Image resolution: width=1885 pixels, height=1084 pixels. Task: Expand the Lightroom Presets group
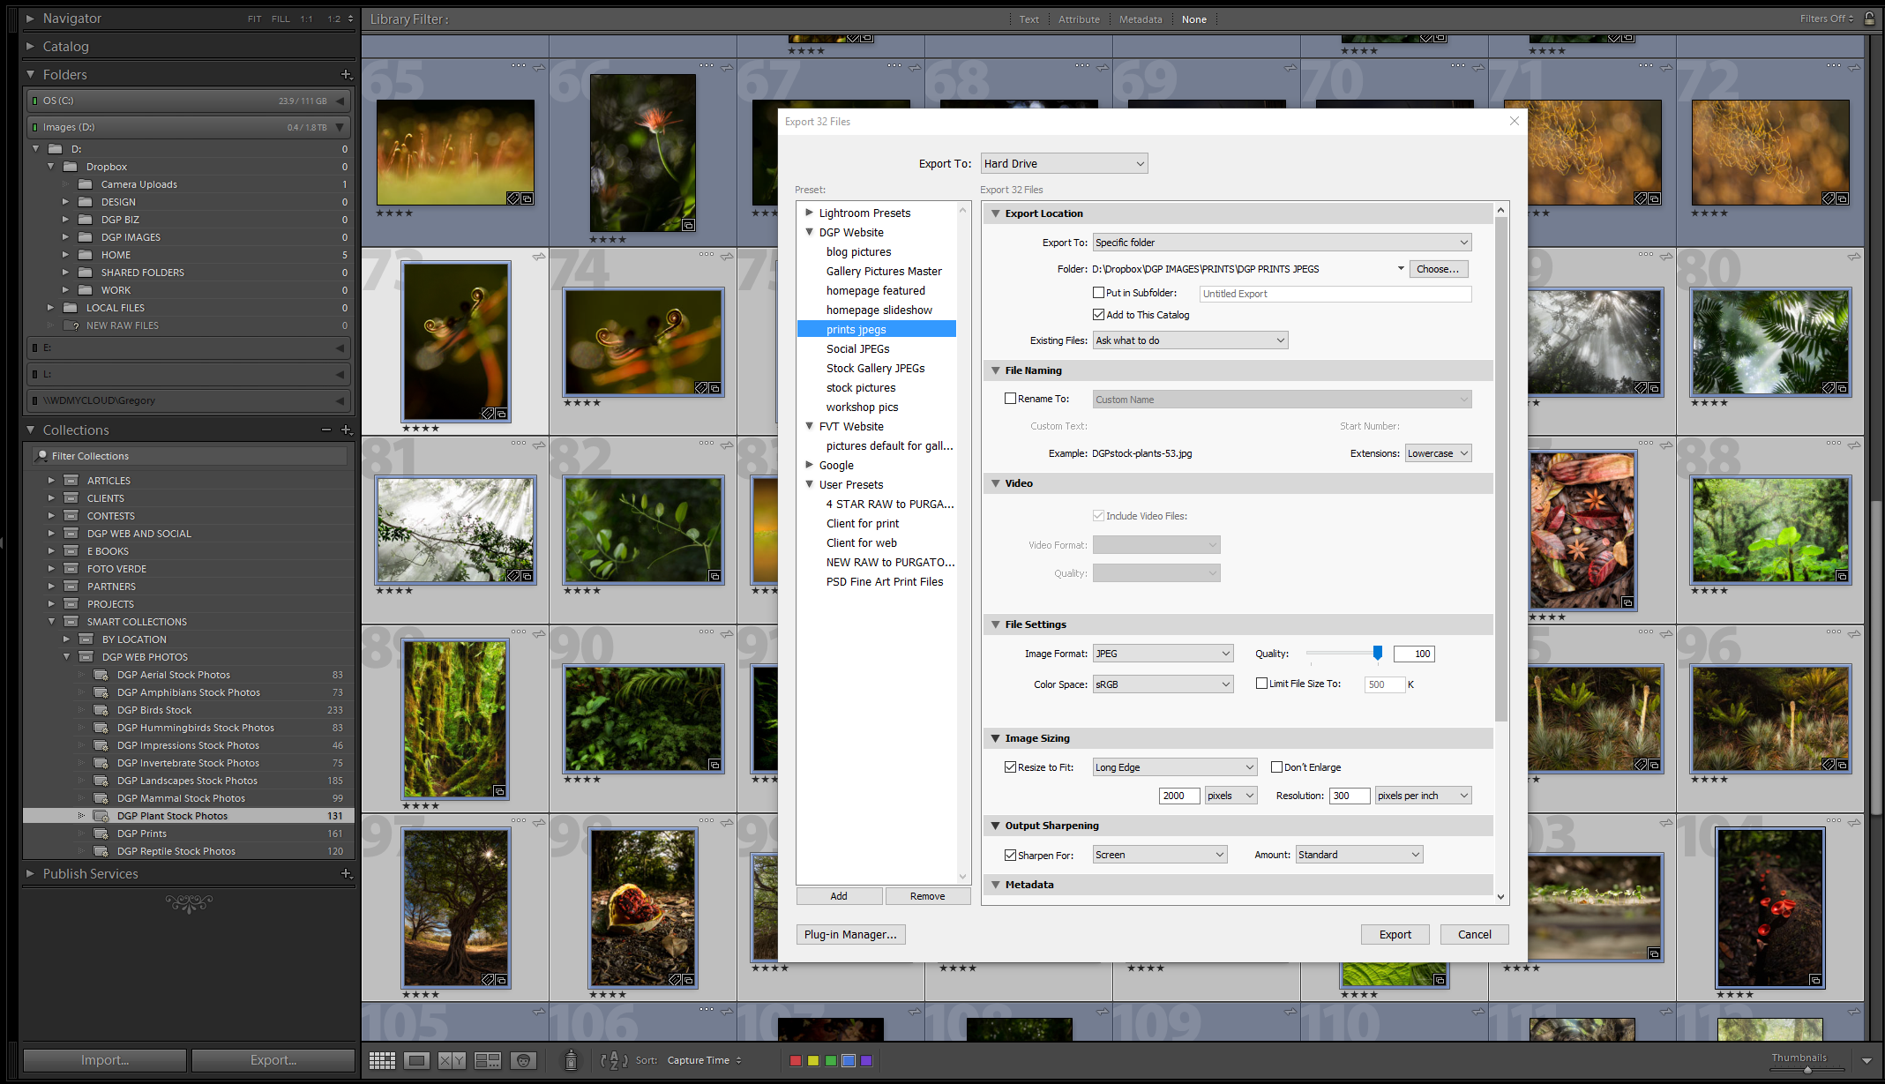coord(809,213)
